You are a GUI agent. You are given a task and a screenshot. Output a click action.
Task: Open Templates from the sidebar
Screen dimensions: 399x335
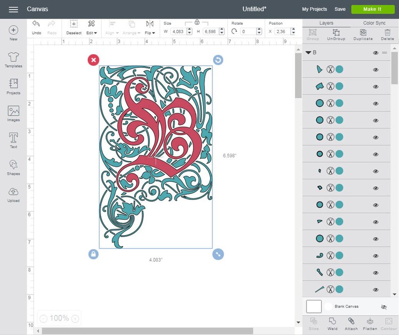14,60
